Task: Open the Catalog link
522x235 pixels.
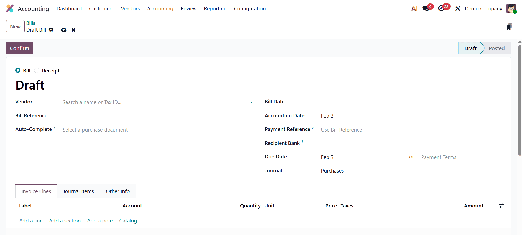Action: click(128, 221)
